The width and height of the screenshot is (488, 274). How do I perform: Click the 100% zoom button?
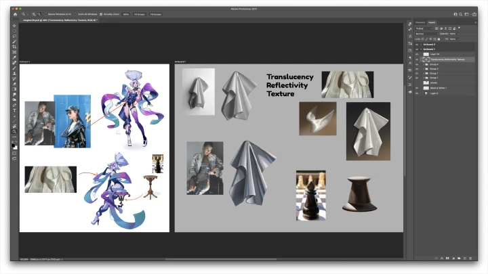click(126, 14)
